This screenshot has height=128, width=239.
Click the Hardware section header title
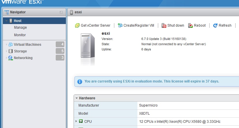pyautogui.click(x=87, y=98)
